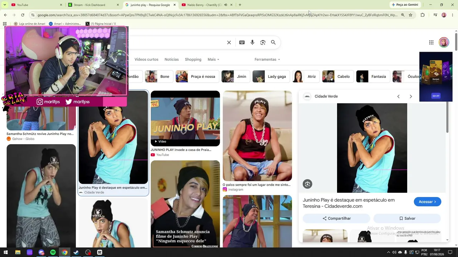Viewport: 458px width, 257px height.
Task: Open the Página Inicial / X bookmark
Action: (101, 24)
